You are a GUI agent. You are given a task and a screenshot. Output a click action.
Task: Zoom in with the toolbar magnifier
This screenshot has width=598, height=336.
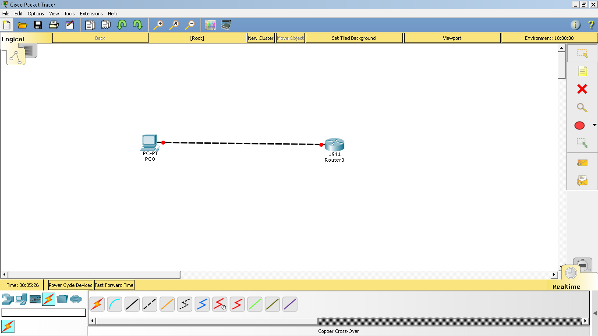point(158,25)
